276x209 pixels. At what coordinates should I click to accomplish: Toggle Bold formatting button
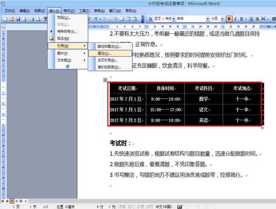tap(229, 19)
